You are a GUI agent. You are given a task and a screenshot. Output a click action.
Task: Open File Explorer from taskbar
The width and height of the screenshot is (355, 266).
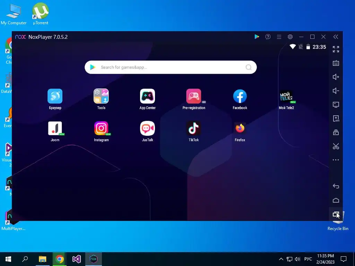tap(42, 259)
